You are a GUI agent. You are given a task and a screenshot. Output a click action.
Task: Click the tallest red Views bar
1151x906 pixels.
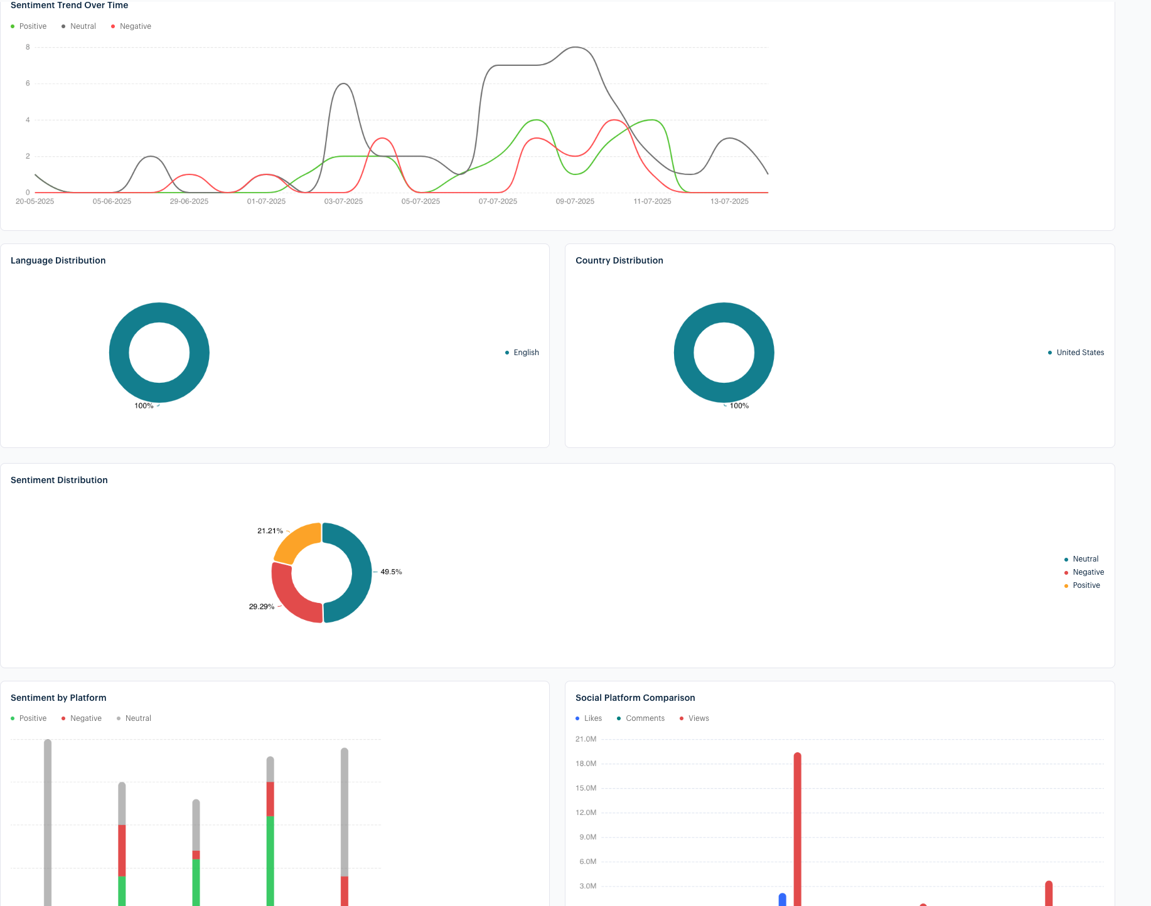click(798, 829)
